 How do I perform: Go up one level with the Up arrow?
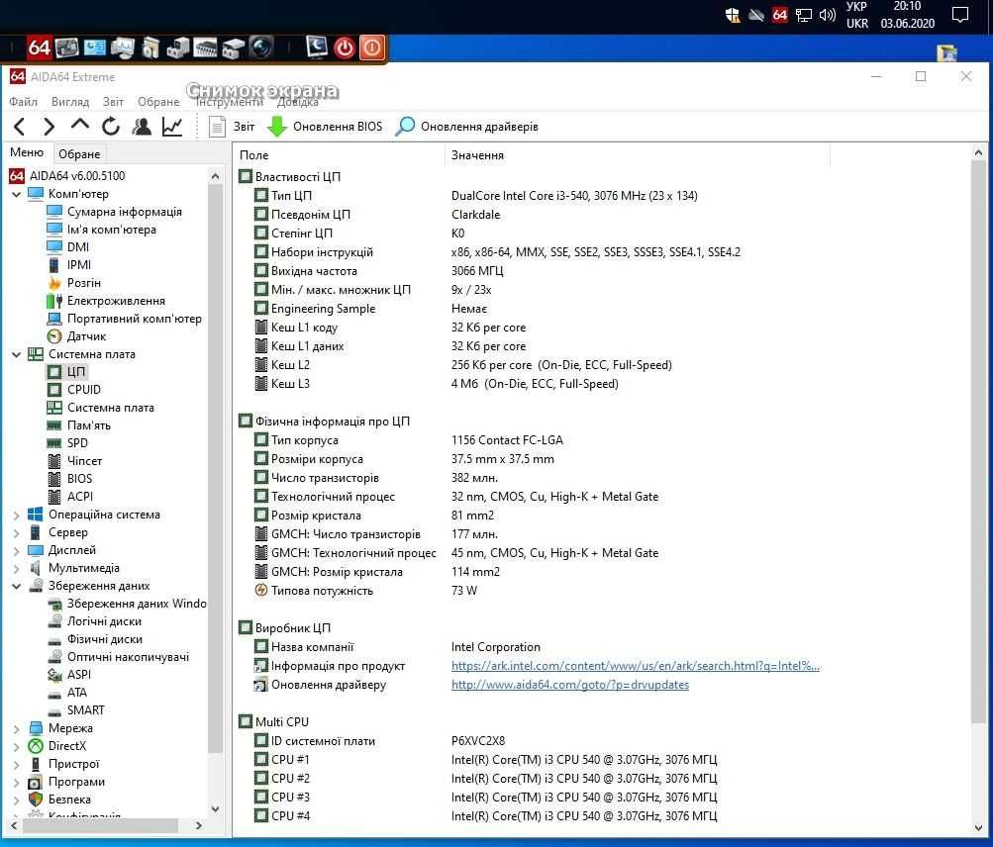pos(80,125)
